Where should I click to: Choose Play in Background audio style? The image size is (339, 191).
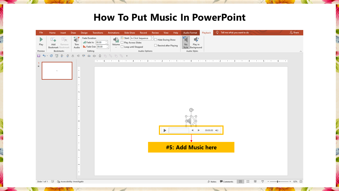point(196,42)
